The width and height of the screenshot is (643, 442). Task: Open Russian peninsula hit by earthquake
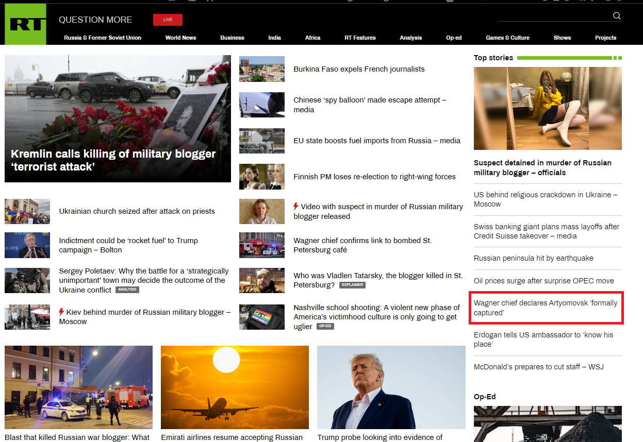pos(534,258)
